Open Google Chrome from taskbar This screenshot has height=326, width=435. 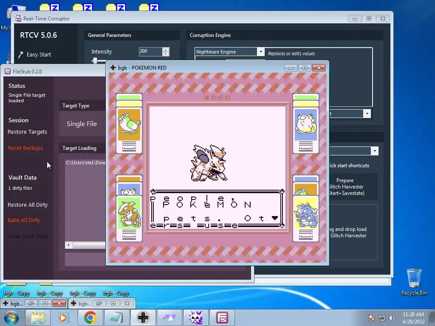pos(90,318)
